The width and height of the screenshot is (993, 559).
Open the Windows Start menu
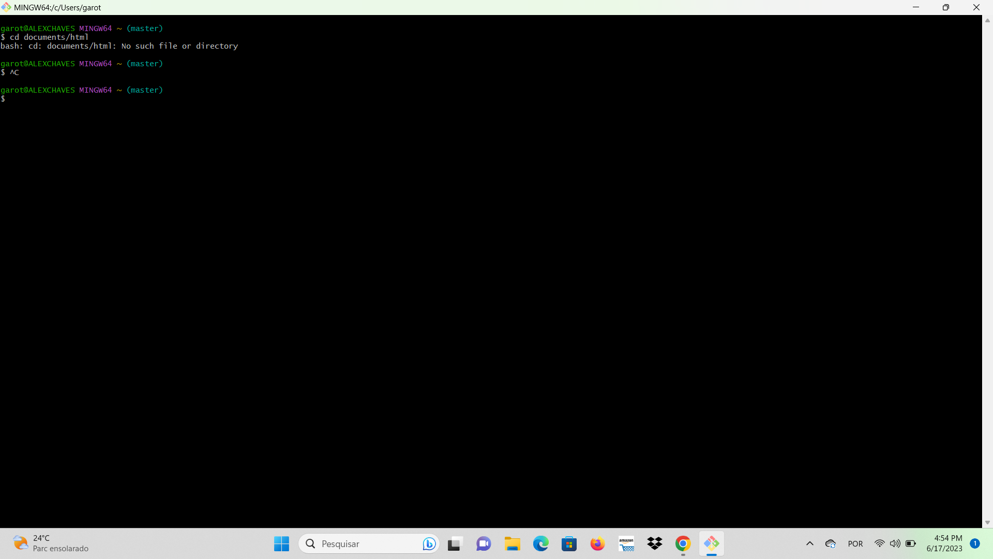tap(281, 543)
